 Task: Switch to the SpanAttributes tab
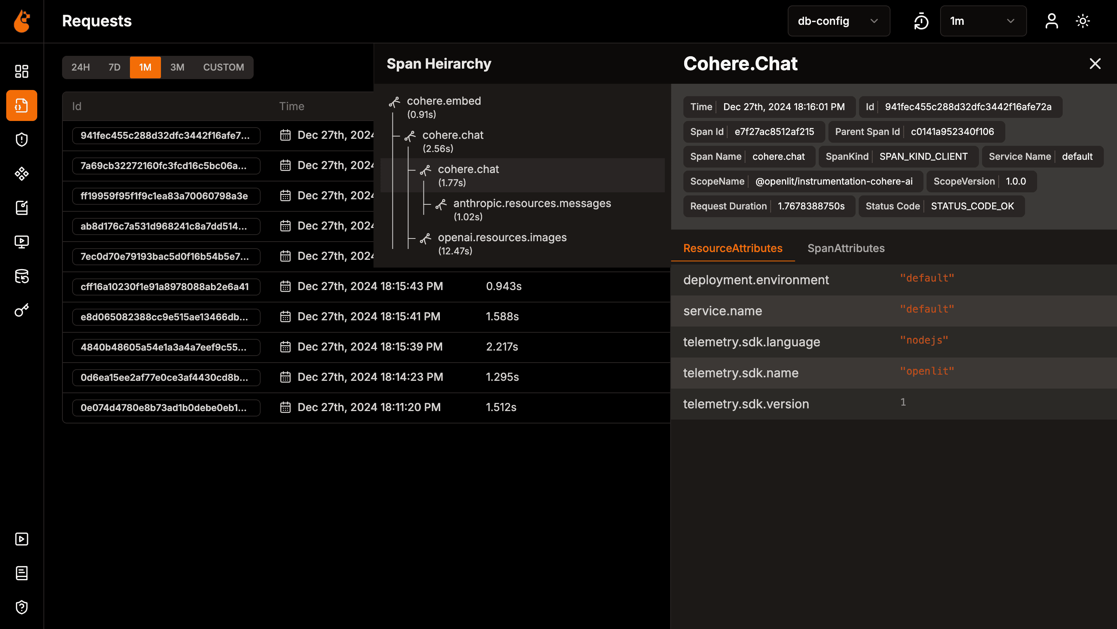click(846, 248)
